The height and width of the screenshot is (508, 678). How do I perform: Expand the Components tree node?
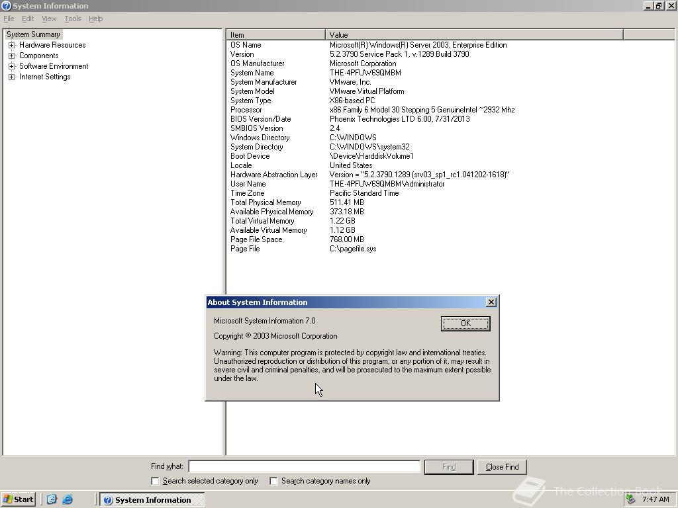(x=12, y=56)
